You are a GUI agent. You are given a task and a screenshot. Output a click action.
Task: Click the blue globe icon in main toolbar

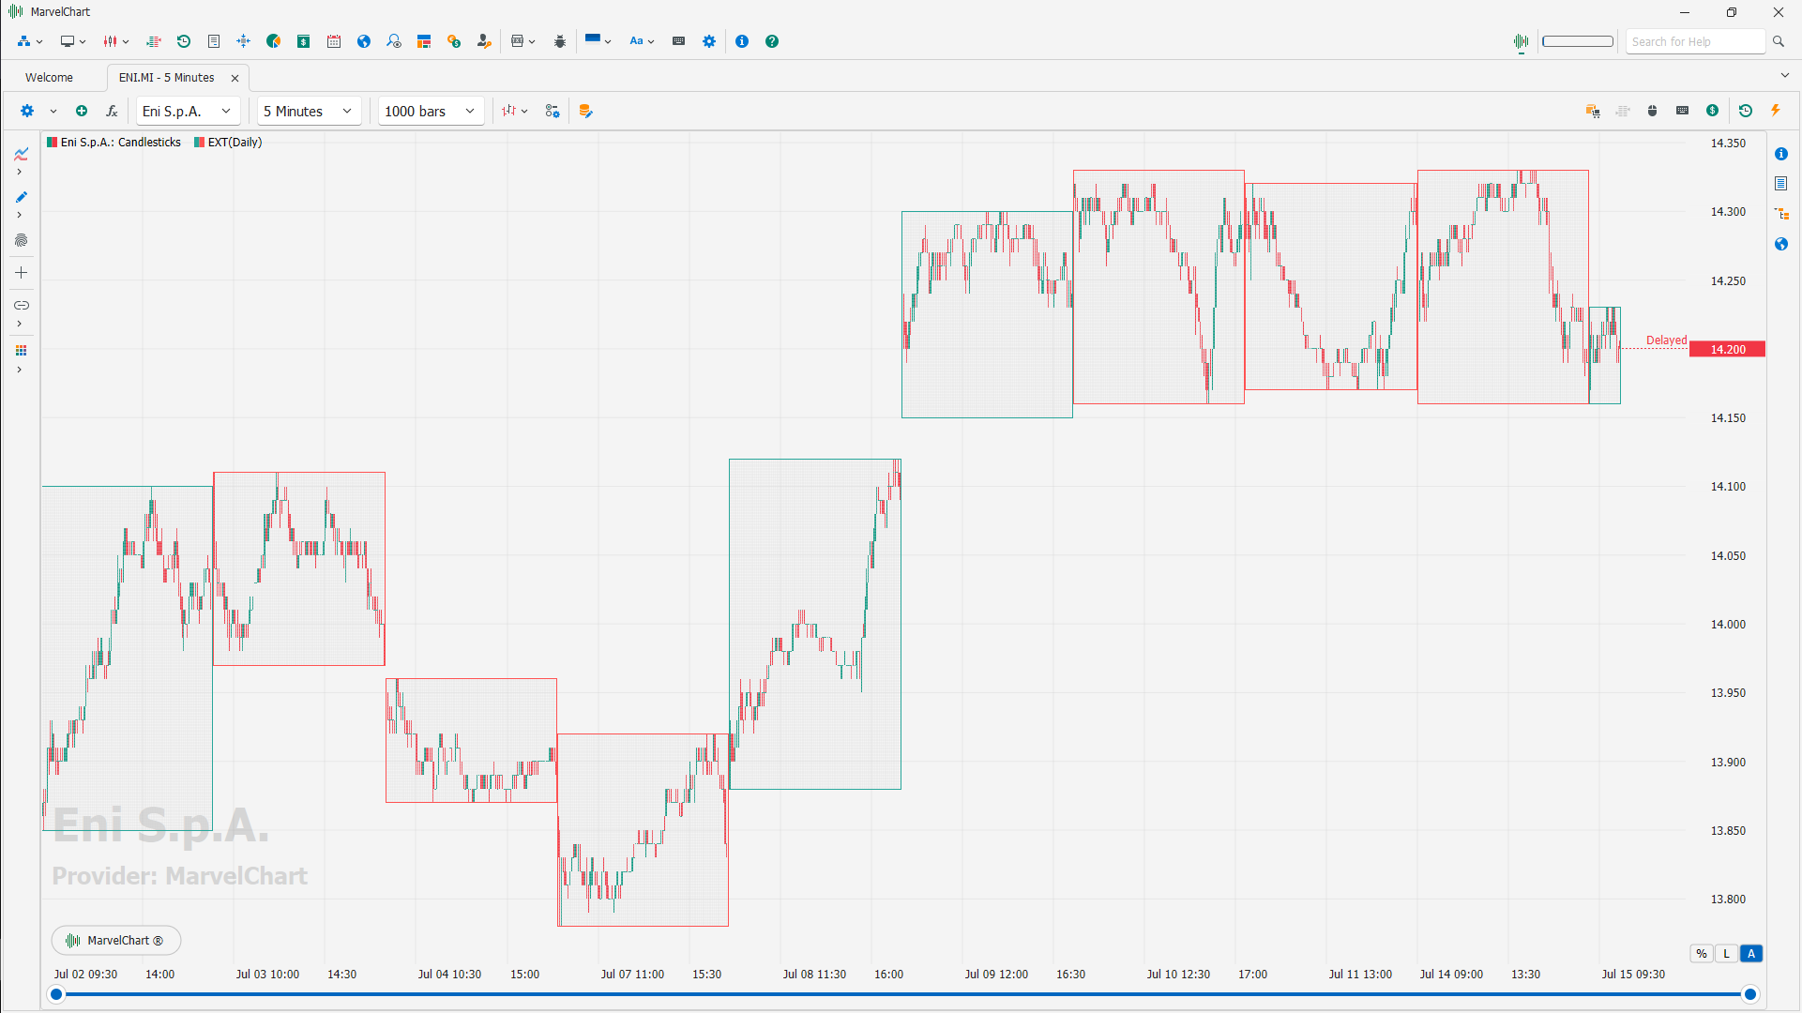[364, 41]
